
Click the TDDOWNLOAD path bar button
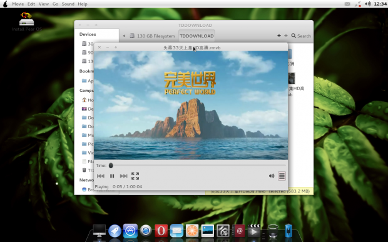click(197, 36)
